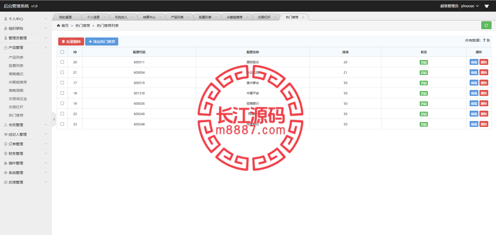Close the 个人信息 tab

[x=104, y=17]
